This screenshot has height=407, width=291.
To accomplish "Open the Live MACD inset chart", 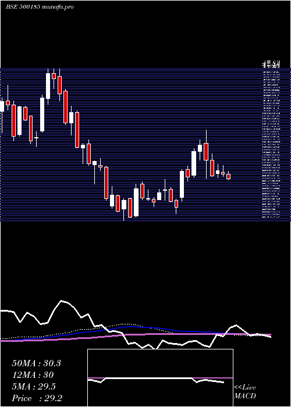I will click(160, 378).
